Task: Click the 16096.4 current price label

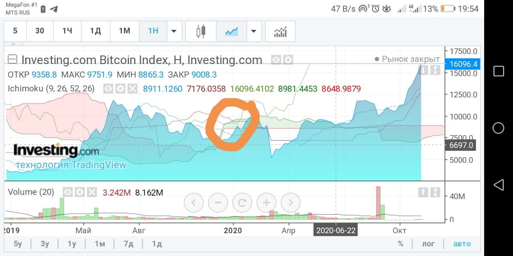Action: tap(463, 64)
